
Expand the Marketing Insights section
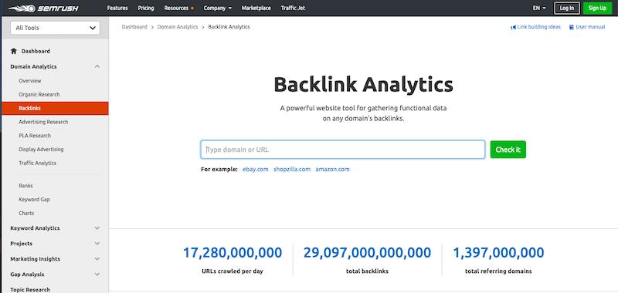click(97, 259)
